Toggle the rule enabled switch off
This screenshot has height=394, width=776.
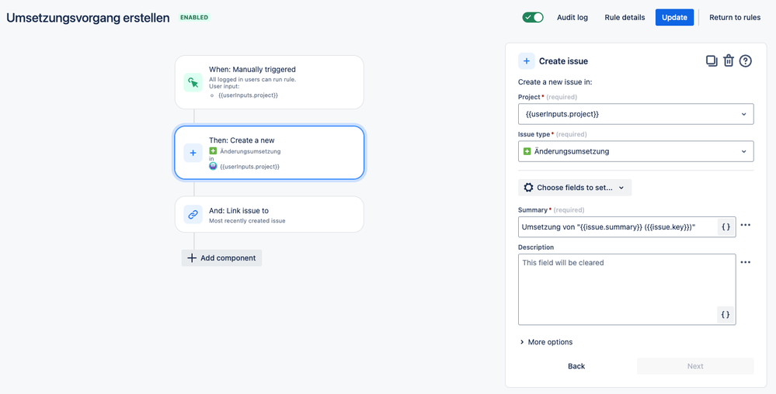533,17
